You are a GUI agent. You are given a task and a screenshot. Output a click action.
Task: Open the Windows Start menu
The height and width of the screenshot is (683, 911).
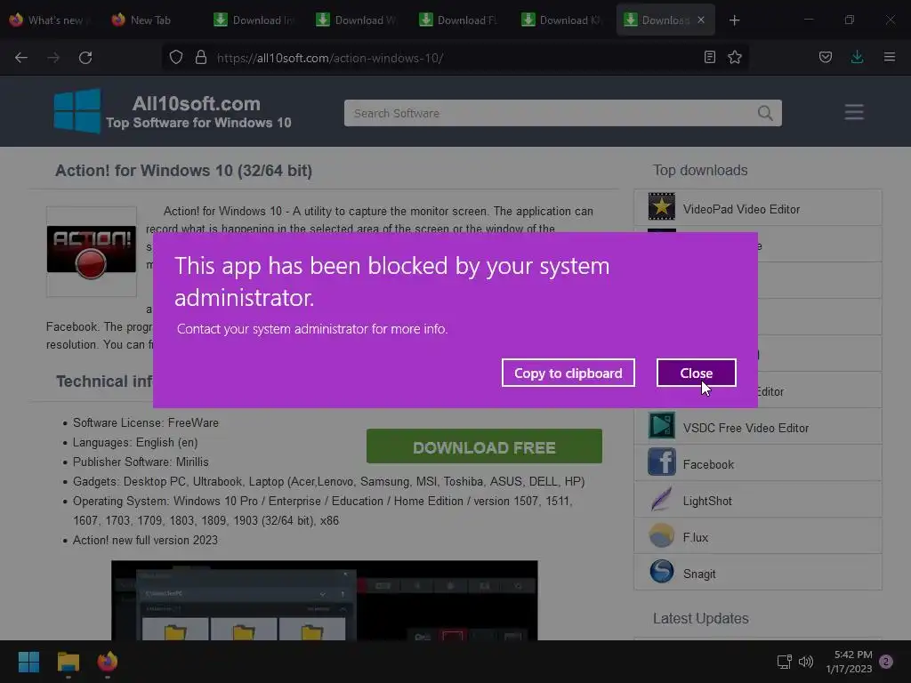28,662
